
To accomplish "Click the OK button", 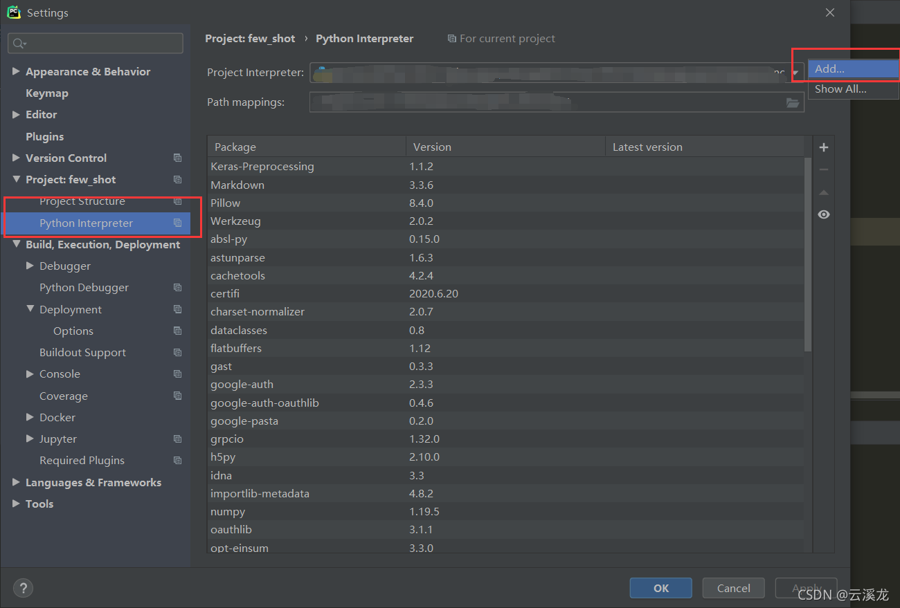I will pos(660,588).
